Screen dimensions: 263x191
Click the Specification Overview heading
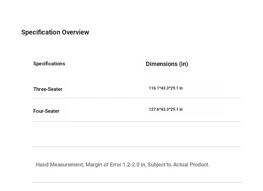(x=55, y=32)
